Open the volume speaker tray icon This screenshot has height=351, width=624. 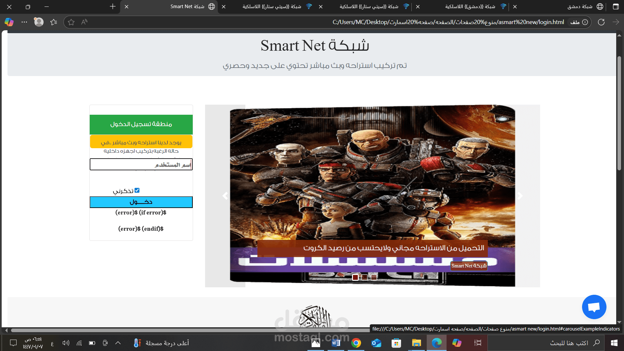[66, 343]
